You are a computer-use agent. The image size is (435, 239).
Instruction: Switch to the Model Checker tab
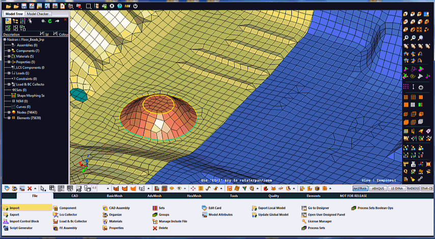point(38,14)
